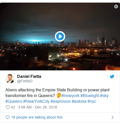This screenshot has height=125, width=120.
Task: Open '18 people are talking about this'
Action: click(37, 117)
